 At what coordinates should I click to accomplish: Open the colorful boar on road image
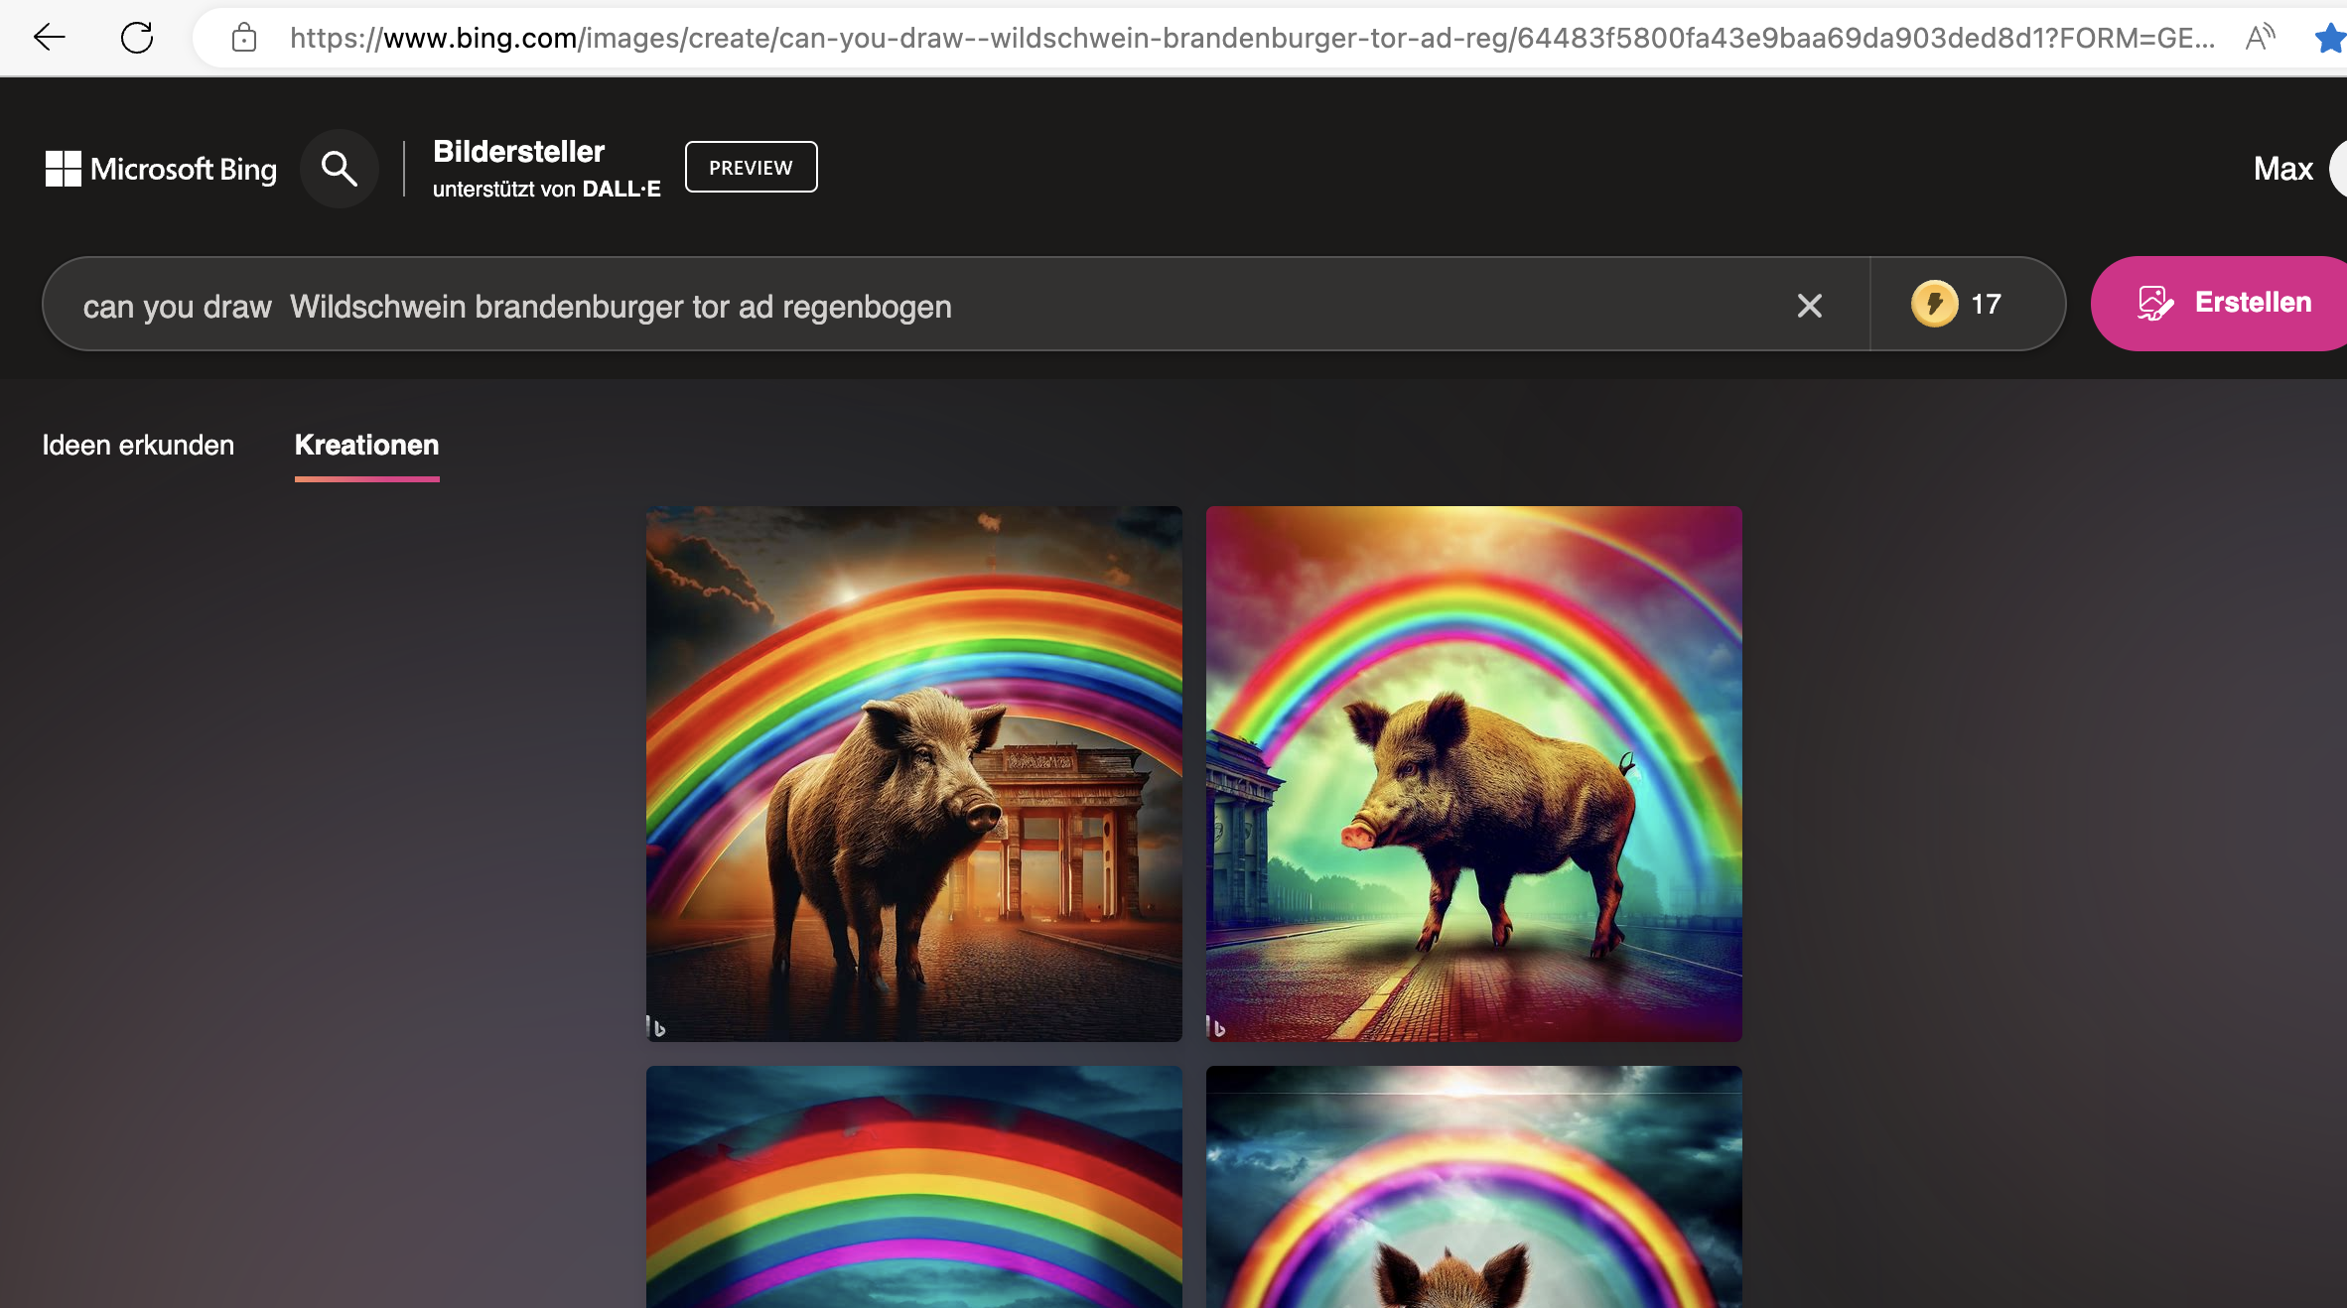point(1473,774)
